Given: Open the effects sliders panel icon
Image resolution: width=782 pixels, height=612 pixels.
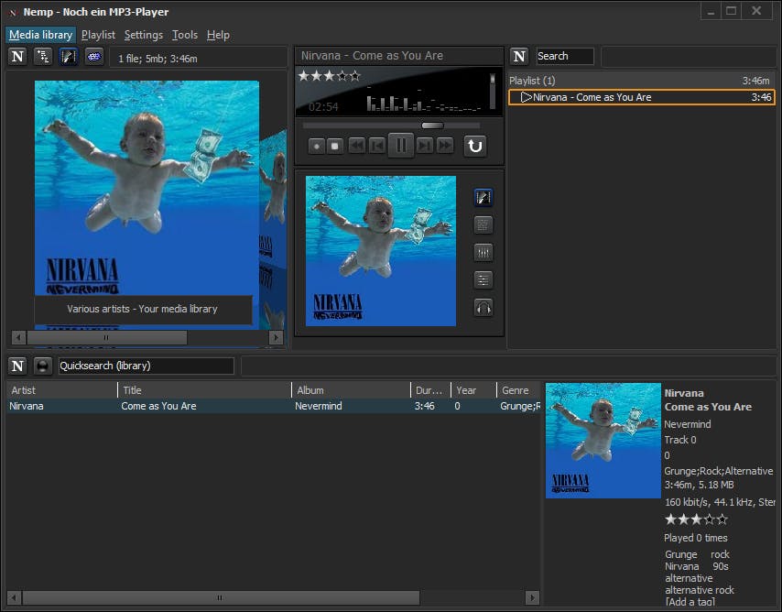Looking at the screenshot, I should click(x=483, y=280).
